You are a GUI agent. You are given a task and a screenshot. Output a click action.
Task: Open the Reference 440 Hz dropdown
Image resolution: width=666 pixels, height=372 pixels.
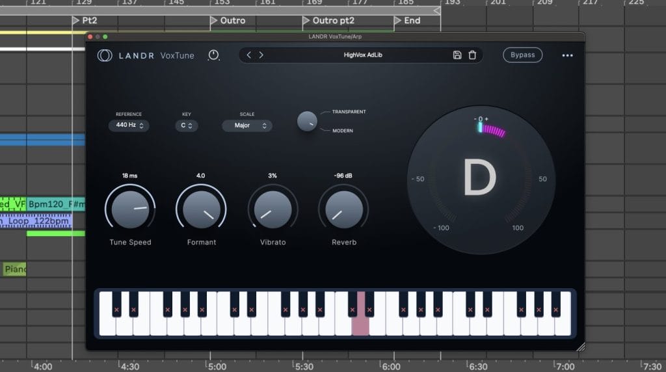pos(129,125)
